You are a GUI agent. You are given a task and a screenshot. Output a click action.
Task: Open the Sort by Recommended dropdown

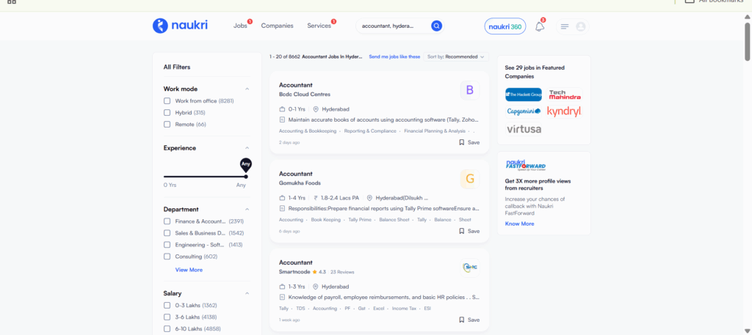455,56
